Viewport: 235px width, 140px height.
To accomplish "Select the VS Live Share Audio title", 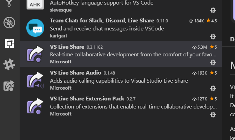I will 75,73.
